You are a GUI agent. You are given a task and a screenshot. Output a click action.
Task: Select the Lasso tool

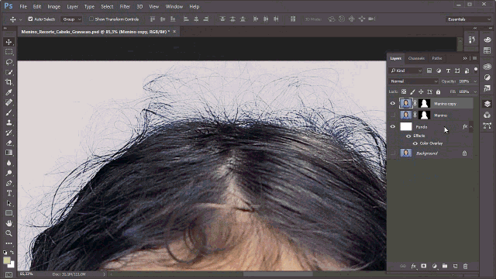(x=9, y=62)
